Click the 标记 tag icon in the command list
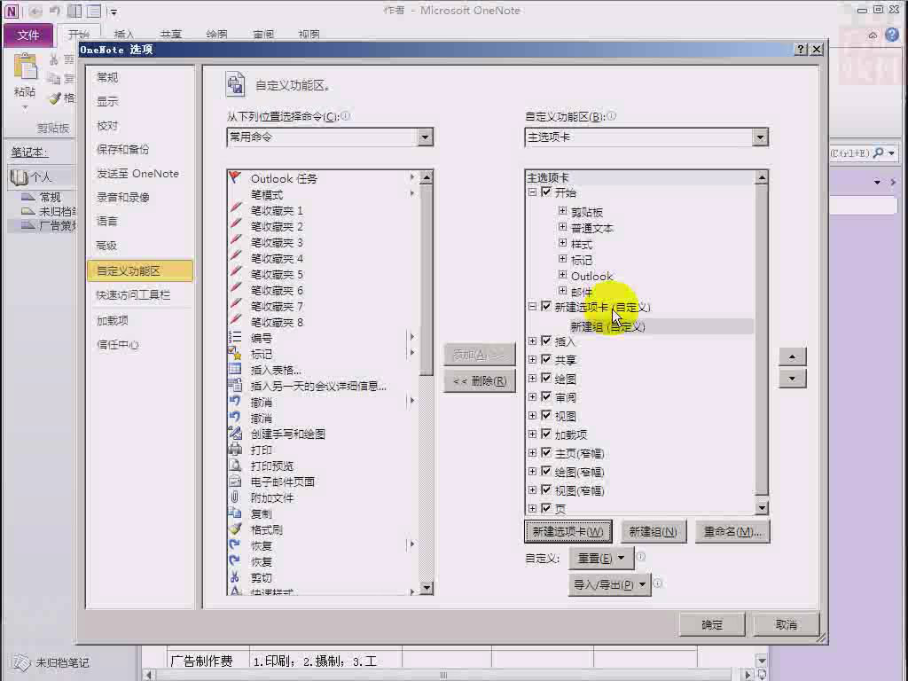The height and width of the screenshot is (681, 908). pos(235,353)
